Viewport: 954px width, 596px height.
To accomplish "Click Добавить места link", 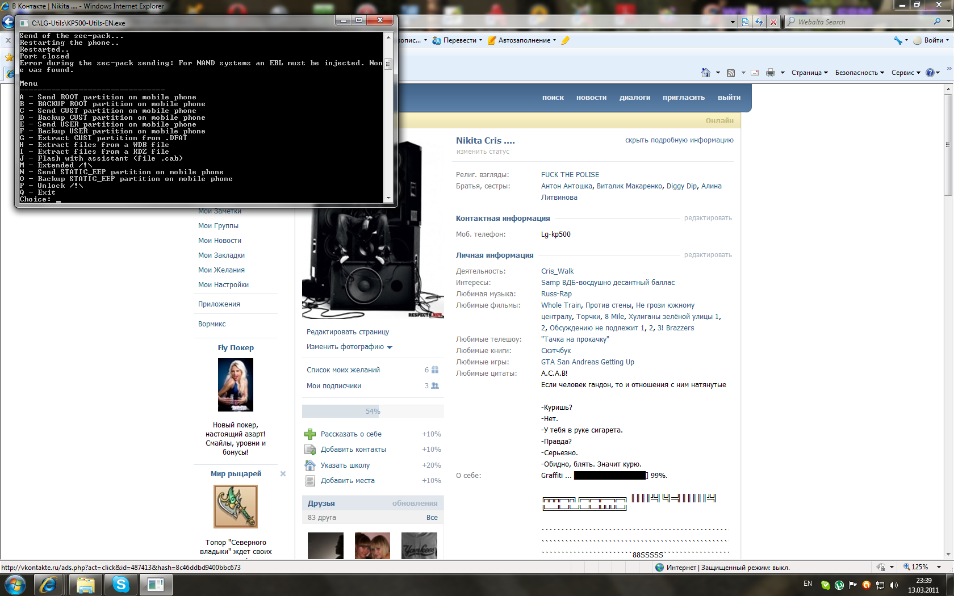I will [348, 481].
